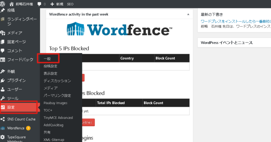Screen dimensions: 271x142
Task: Click the Top 5 IPs Blocked heading
Action: (x=69, y=48)
